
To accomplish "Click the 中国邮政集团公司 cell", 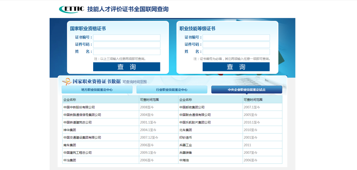I will (x=211, y=107).
